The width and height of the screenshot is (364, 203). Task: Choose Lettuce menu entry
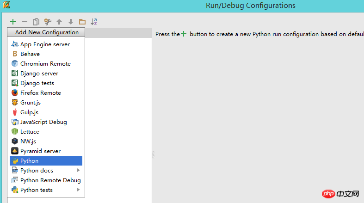(46, 131)
